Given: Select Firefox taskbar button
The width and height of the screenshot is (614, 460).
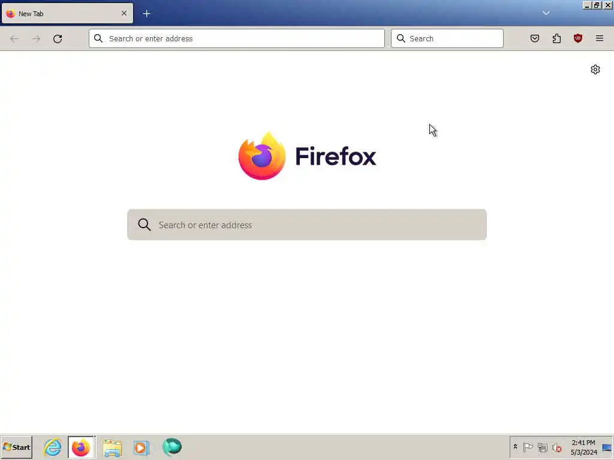Looking at the screenshot, I should (81, 447).
